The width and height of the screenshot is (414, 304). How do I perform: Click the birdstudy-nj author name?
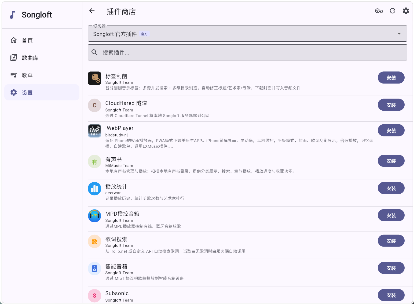pyautogui.click(x=116, y=135)
